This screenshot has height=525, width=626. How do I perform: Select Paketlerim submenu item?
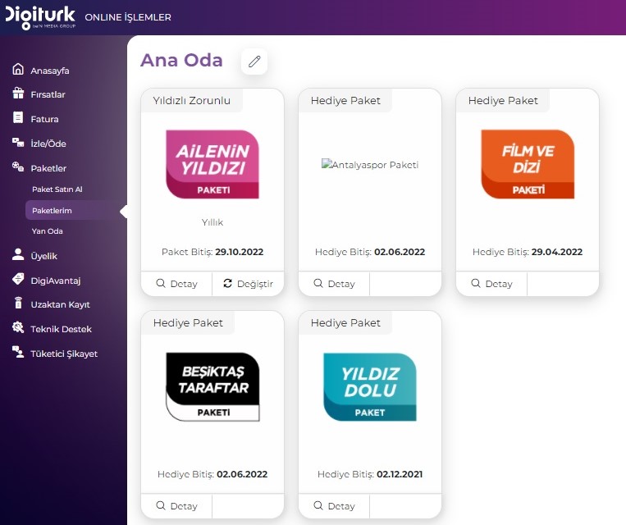point(75,210)
